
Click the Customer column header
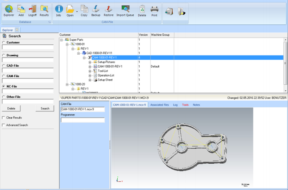click(99, 35)
